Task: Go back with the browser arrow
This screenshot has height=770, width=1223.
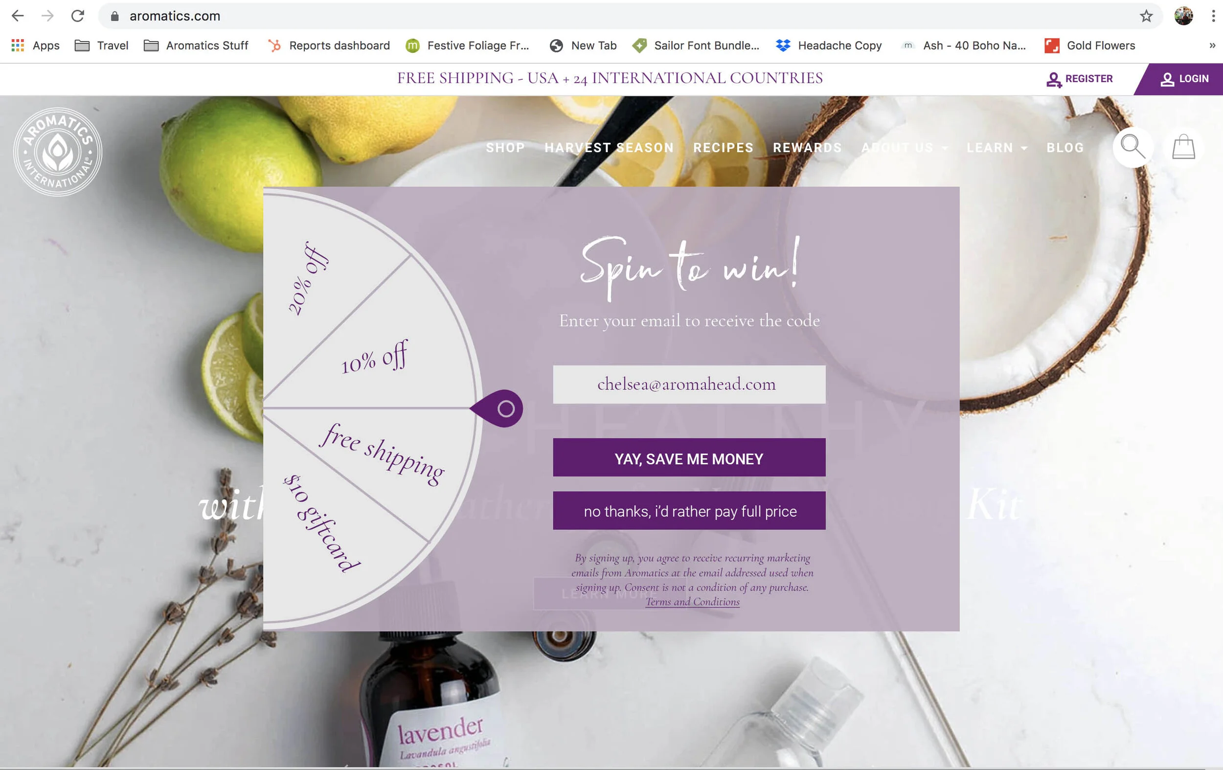Action: point(18,16)
